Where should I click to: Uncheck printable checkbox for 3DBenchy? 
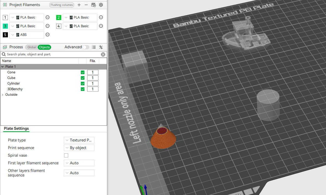(x=83, y=89)
